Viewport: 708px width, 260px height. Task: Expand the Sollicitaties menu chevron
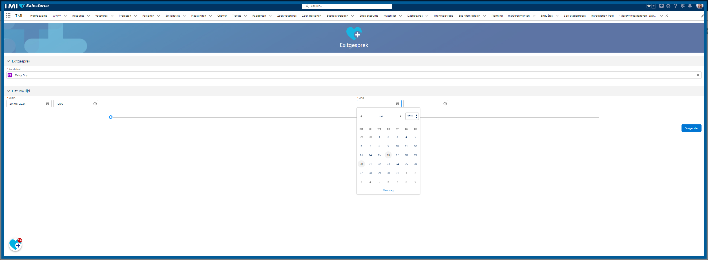pos(184,16)
